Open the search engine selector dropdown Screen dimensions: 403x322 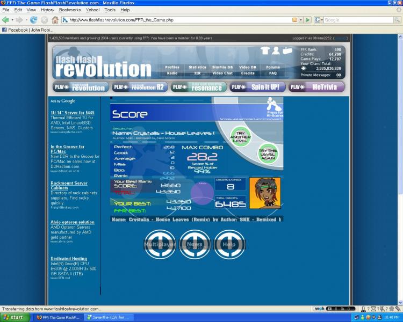(x=319, y=20)
